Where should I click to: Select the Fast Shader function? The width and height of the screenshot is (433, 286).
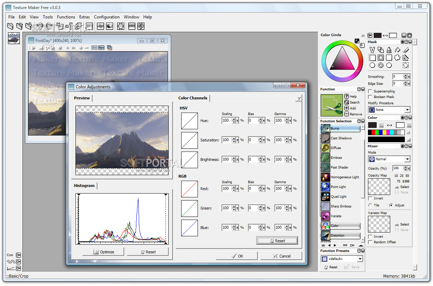[340, 167]
